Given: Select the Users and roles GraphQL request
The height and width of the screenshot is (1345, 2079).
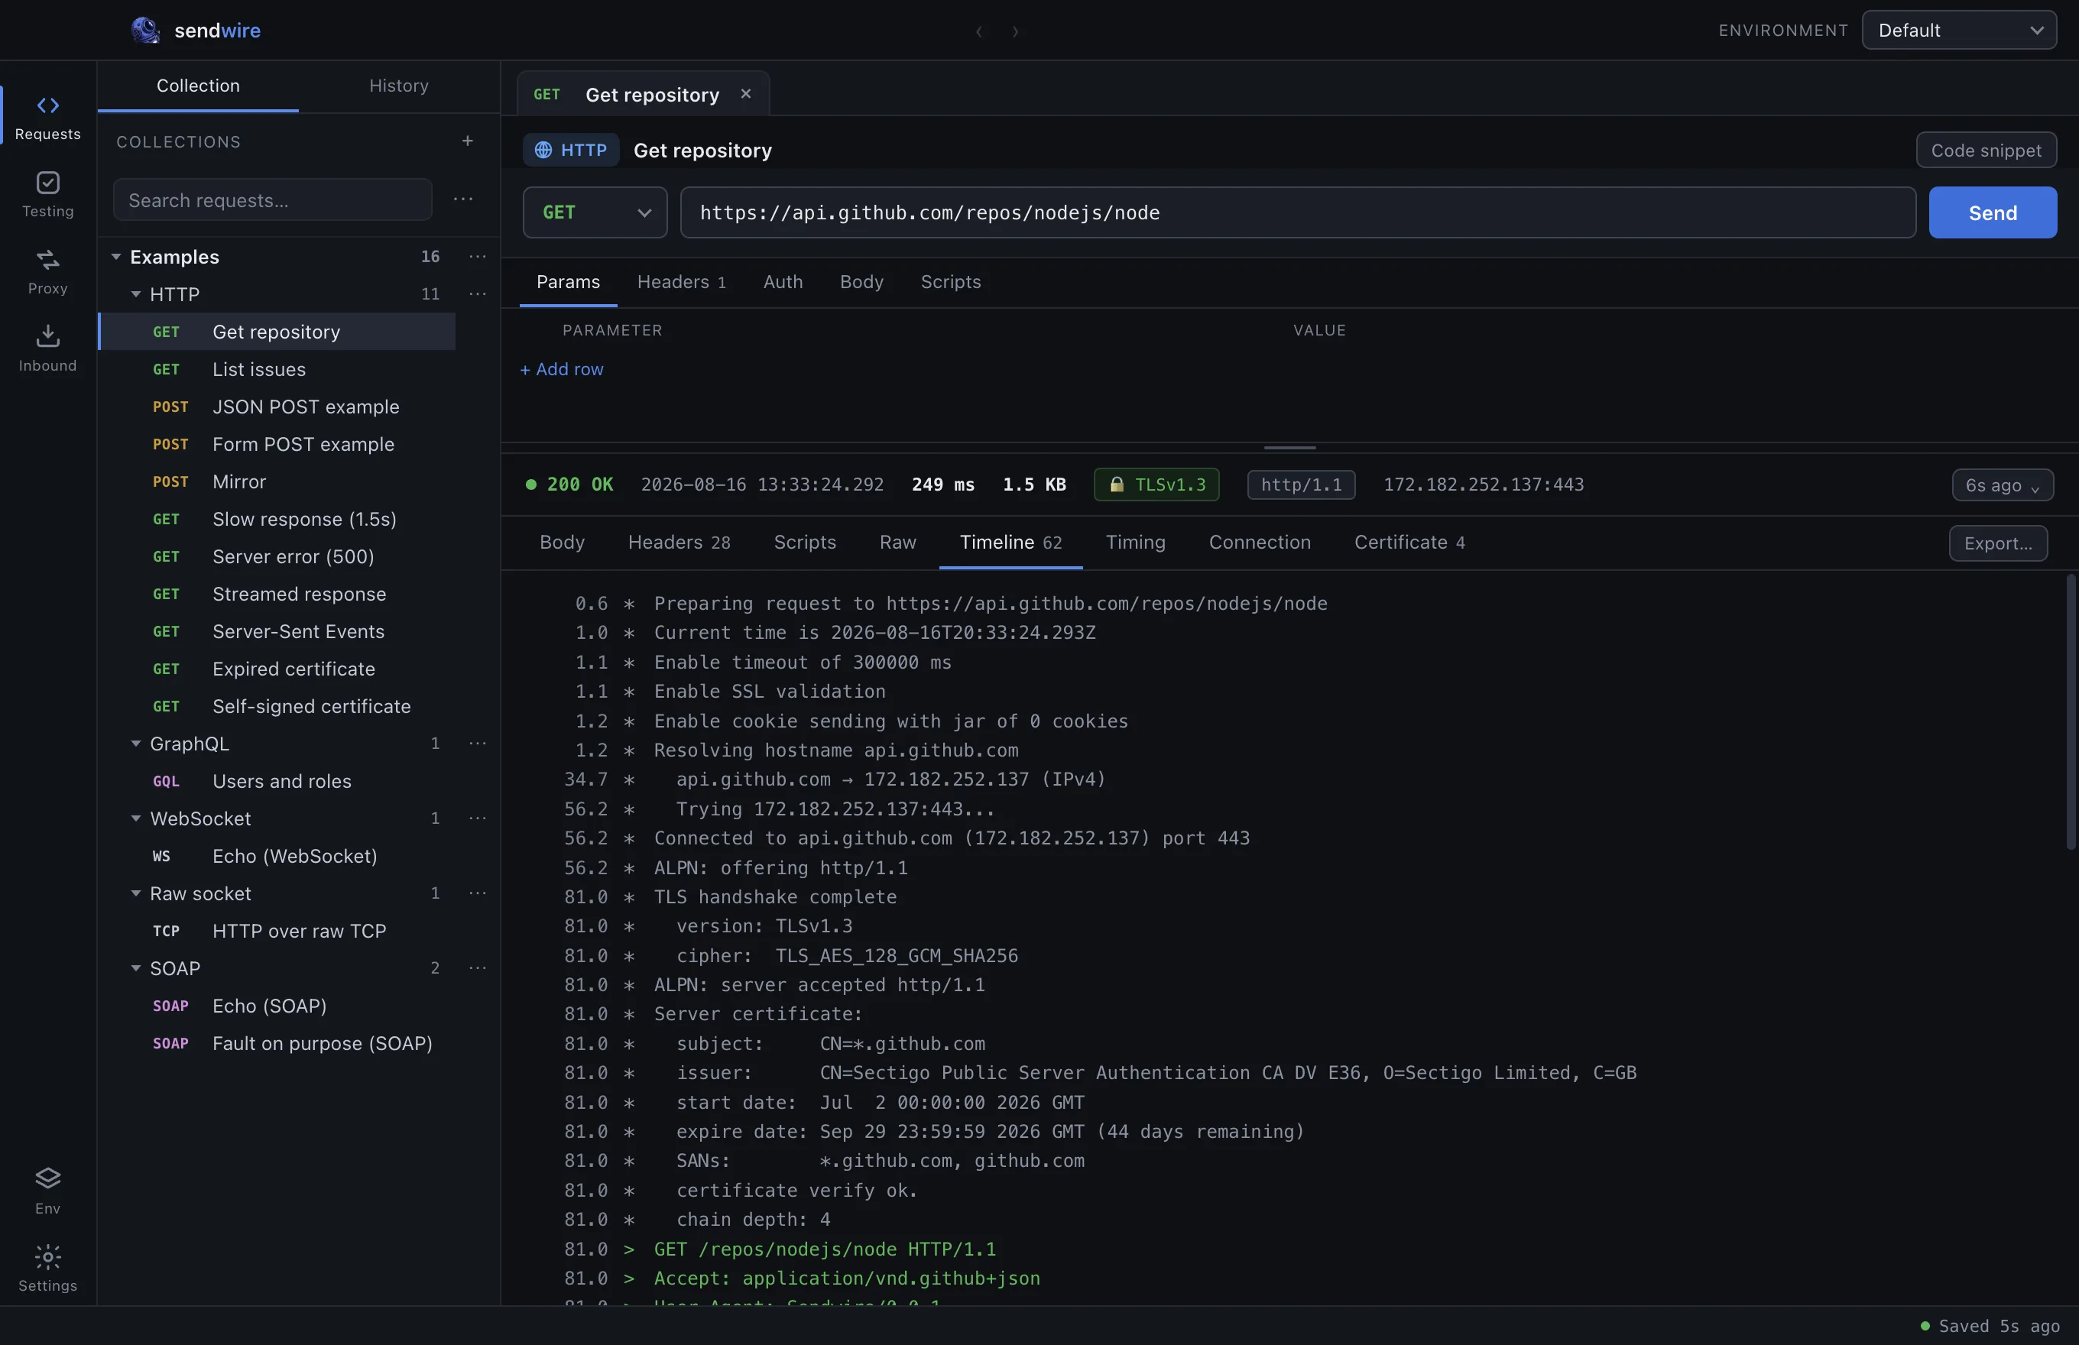Looking at the screenshot, I should coord(277,782).
